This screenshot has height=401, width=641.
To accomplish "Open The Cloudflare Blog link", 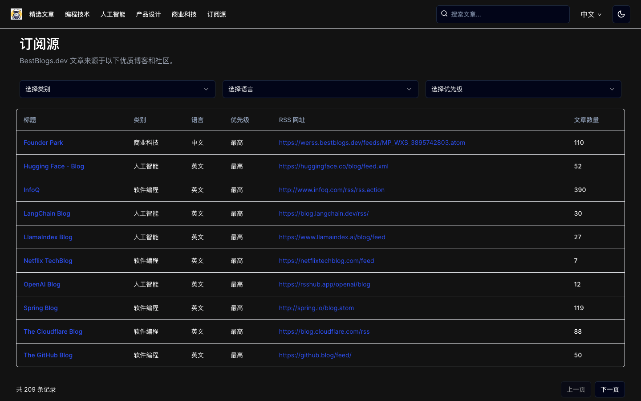I will point(53,331).
